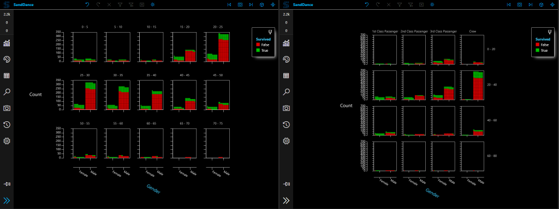The width and height of the screenshot is (559, 209).
Task: Open the Color palette panel in right sidebar
Action: (x=286, y=59)
